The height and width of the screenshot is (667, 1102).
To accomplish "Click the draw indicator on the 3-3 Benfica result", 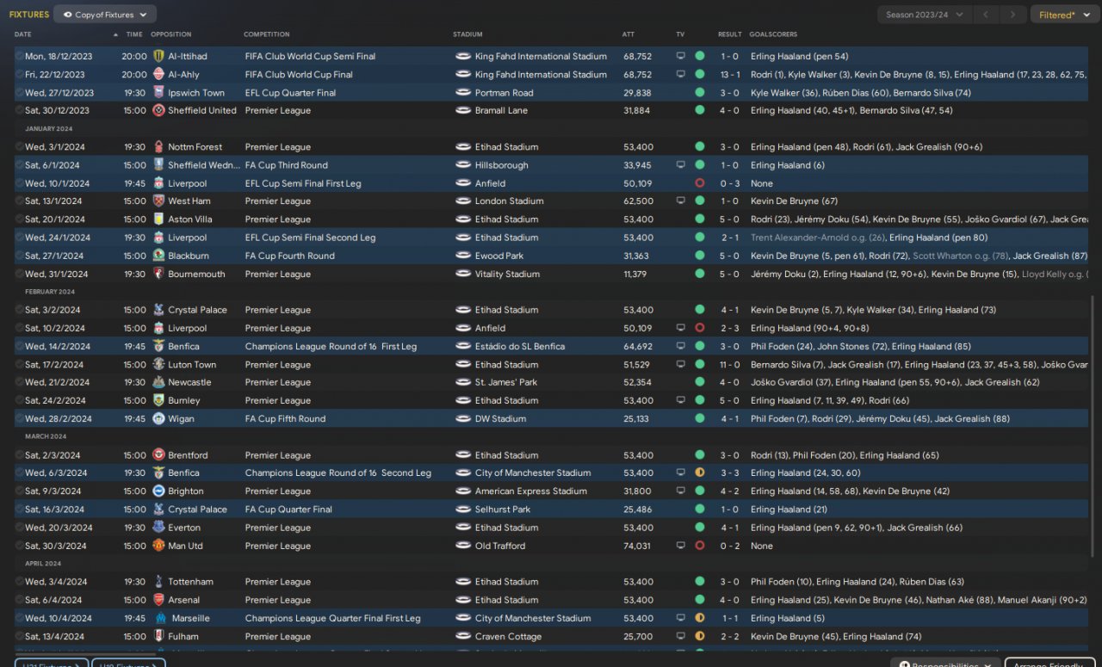I will pos(700,472).
